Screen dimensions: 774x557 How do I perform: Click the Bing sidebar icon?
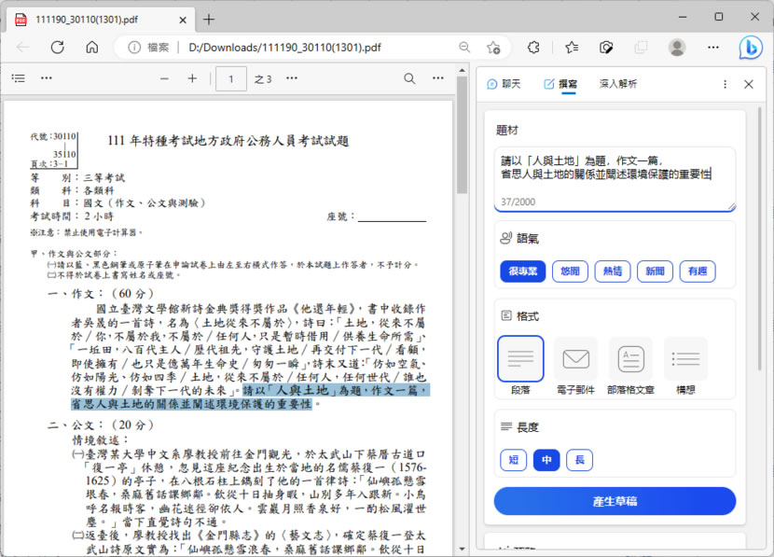[x=751, y=48]
